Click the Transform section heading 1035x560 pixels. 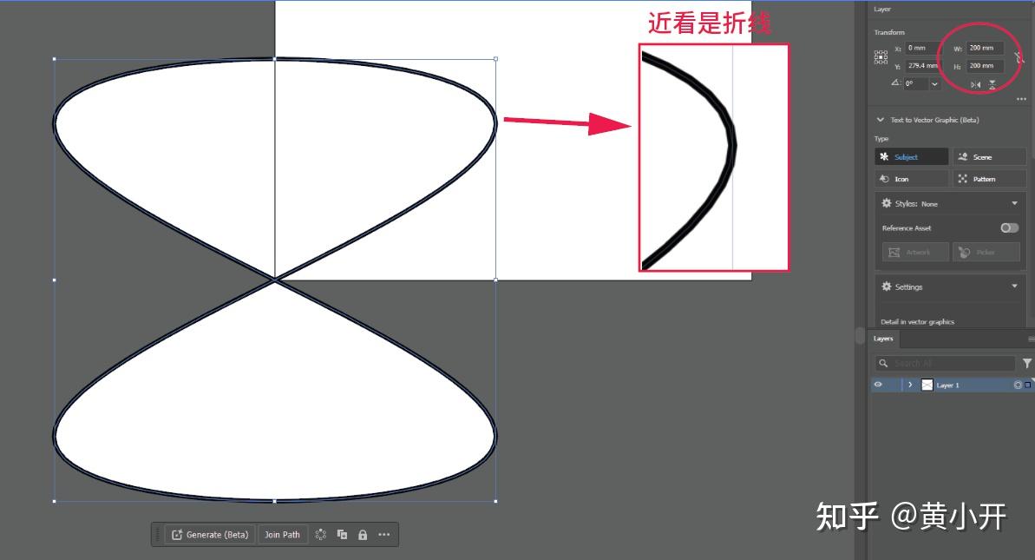(889, 32)
